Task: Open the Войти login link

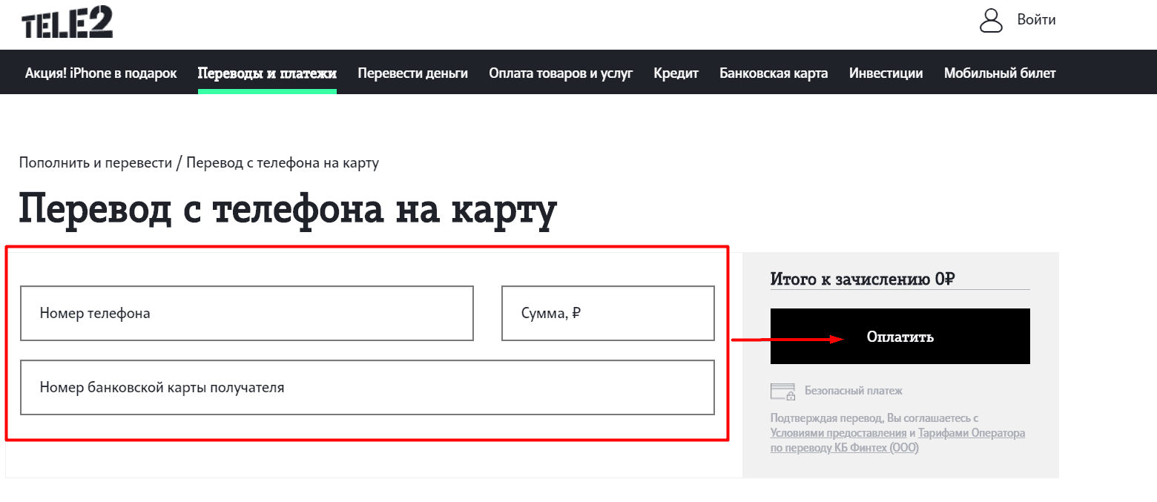Action: 1036,20
